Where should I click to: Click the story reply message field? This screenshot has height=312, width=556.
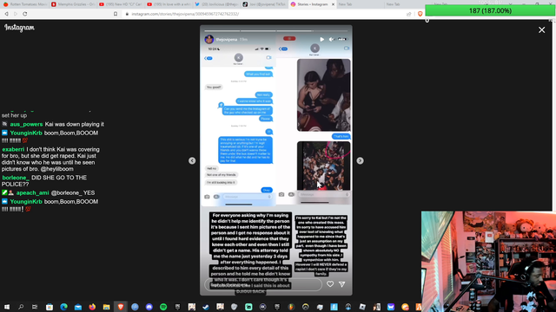(263, 284)
